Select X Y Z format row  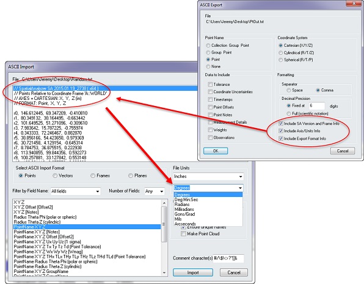[x=87, y=202]
